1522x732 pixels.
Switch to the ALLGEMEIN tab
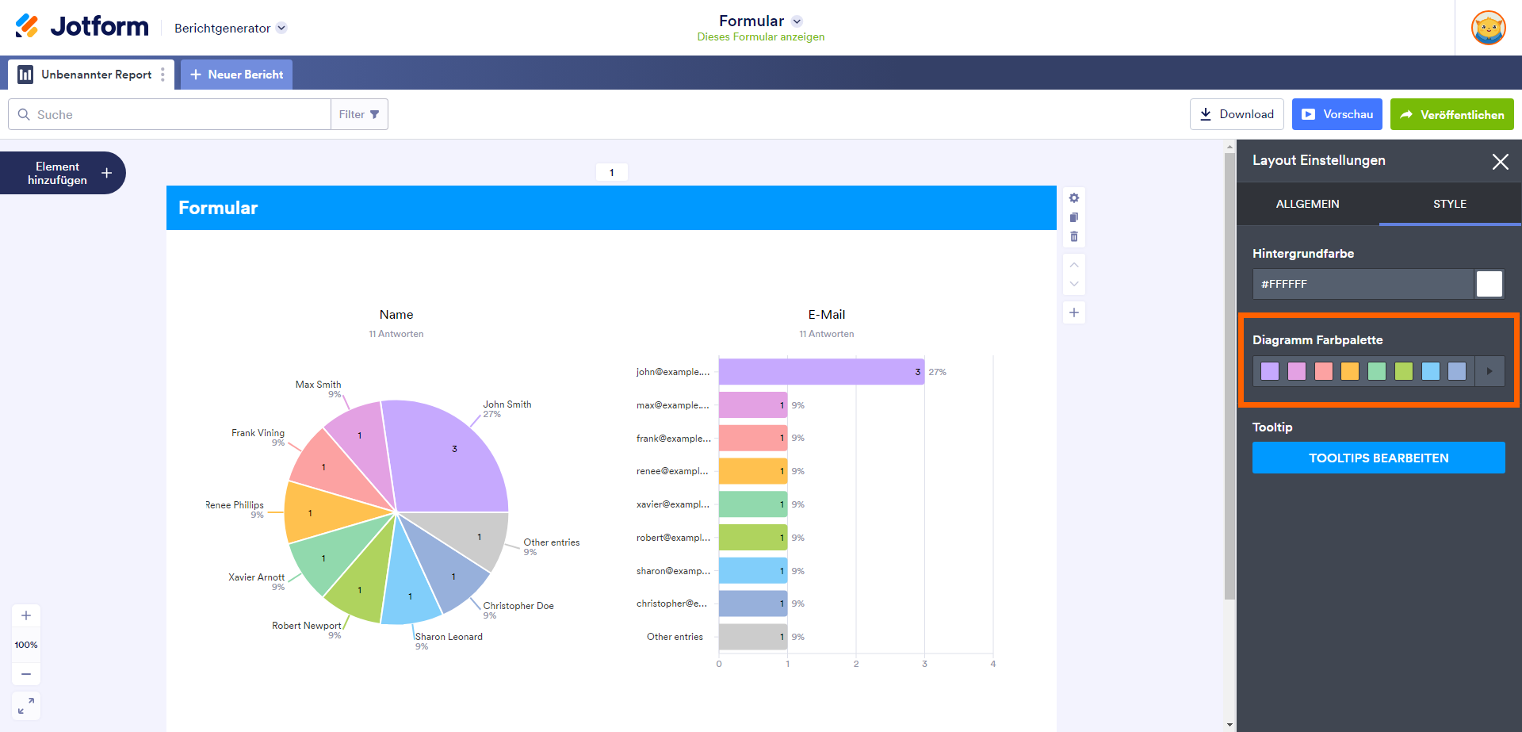click(x=1307, y=204)
